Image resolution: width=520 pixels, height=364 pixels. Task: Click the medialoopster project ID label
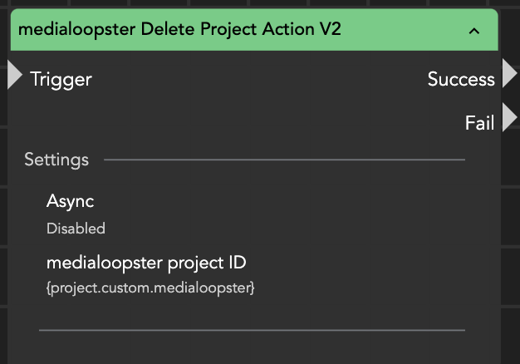click(x=146, y=263)
